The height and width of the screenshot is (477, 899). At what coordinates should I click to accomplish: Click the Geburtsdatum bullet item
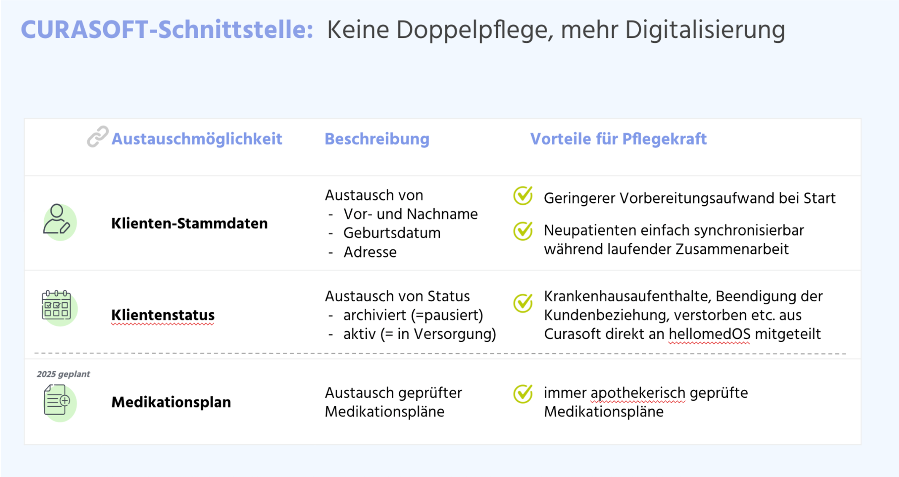click(x=392, y=233)
